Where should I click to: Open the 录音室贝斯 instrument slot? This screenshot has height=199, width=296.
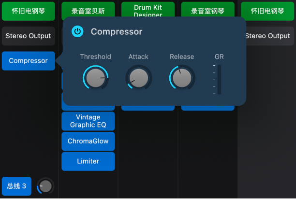88,10
